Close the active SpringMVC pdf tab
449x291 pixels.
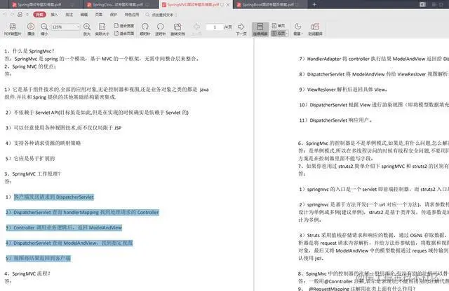(x=228, y=5)
